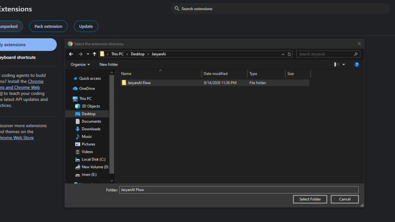Confirm with the Select Folder button
395x222 pixels.
tap(310, 199)
